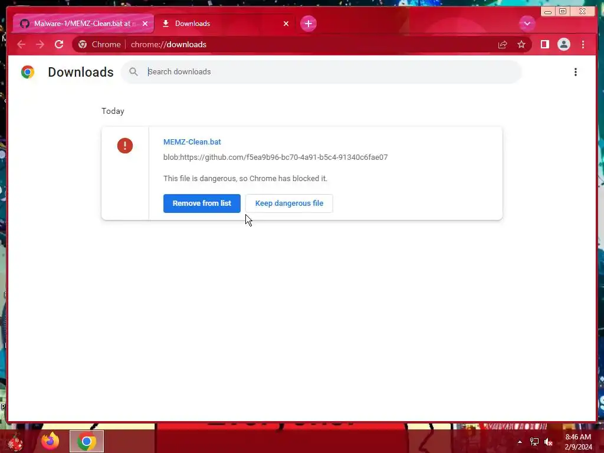604x453 pixels.
Task: Go back to previous page
Action: pos(21,44)
